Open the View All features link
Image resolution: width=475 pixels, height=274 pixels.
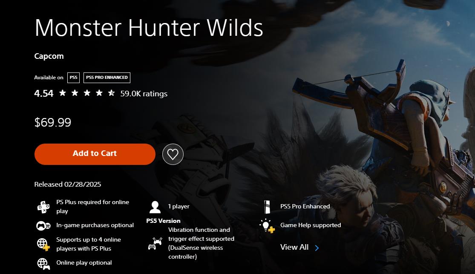click(x=294, y=247)
